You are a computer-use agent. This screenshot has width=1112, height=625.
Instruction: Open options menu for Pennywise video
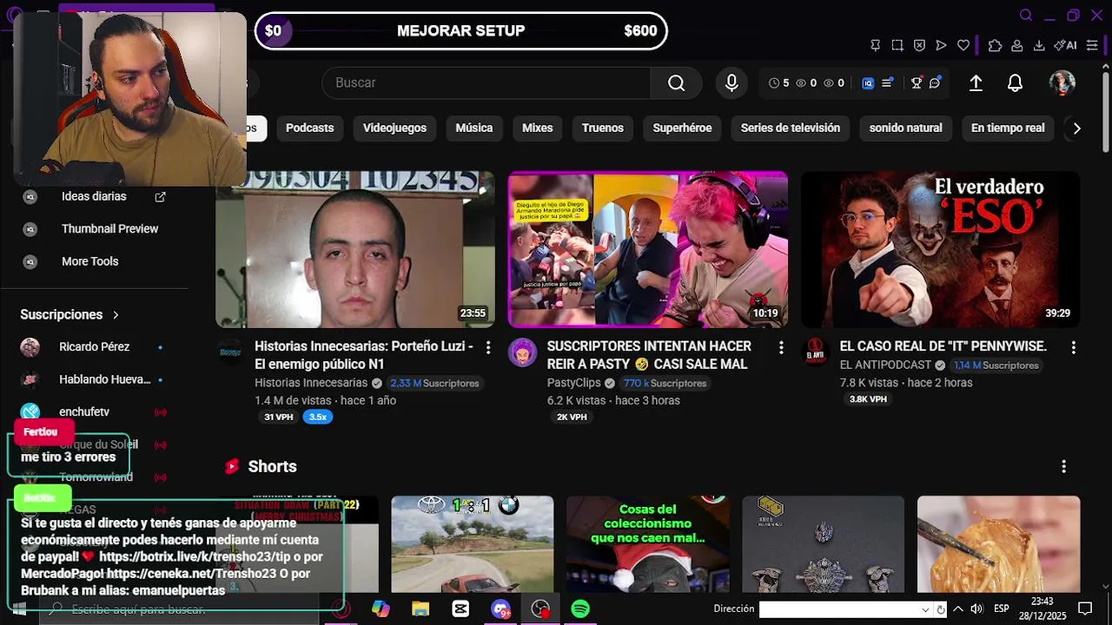click(1074, 347)
